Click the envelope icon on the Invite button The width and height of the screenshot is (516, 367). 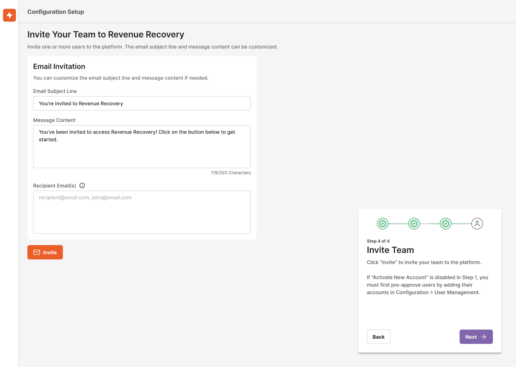click(x=37, y=252)
